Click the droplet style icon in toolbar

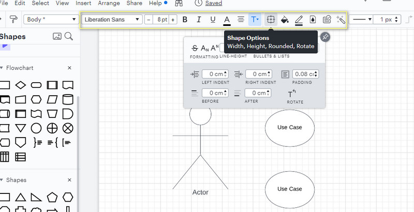pyautogui.click(x=313, y=20)
